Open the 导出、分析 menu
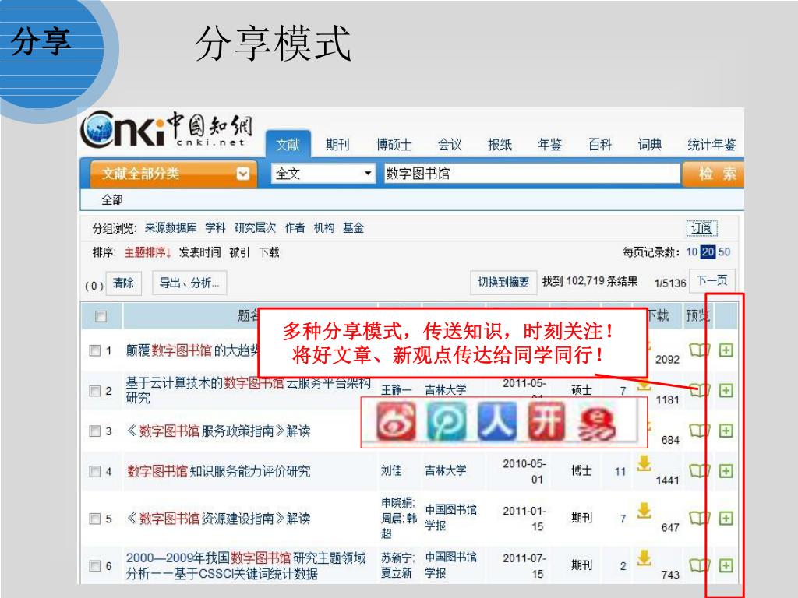The image size is (798, 598). pyautogui.click(x=189, y=283)
